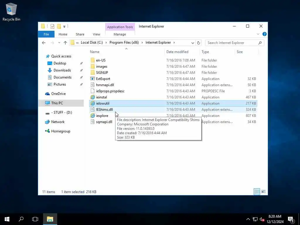
Task: Select Network in the navigation pane
Action: point(58,122)
